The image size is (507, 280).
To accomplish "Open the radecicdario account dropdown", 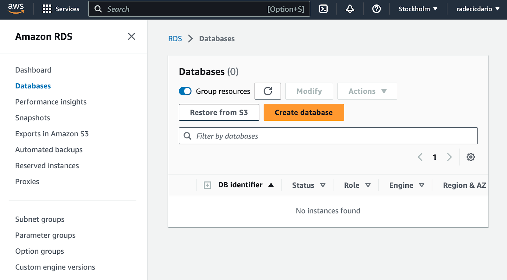I will [x=478, y=9].
